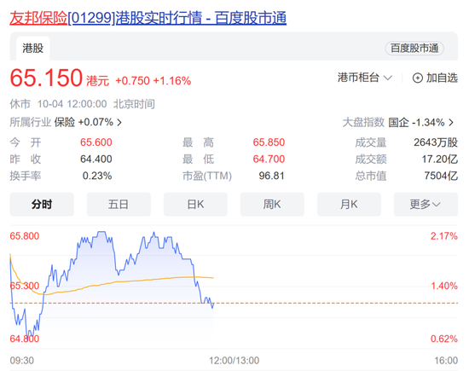Click the 12:00/13:00 time axis label

(x=234, y=361)
